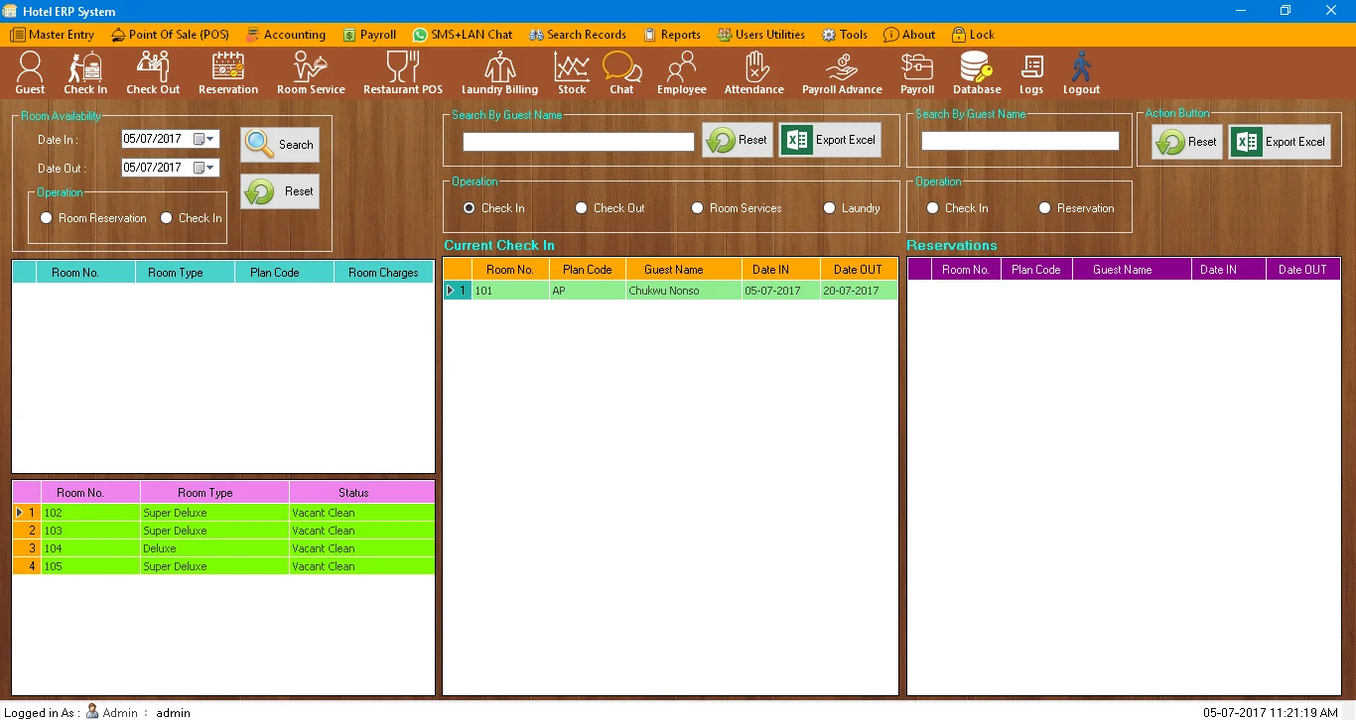The image size is (1356, 720).
Task: Open the Date Out calendar dropdown
Action: click(204, 168)
